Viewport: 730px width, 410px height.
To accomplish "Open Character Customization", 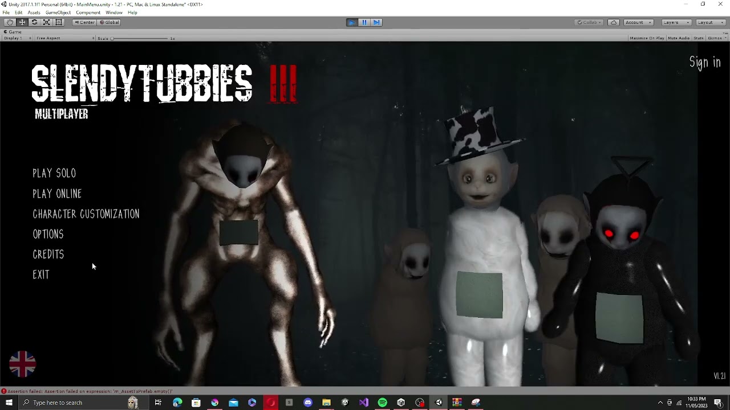I will tap(86, 214).
